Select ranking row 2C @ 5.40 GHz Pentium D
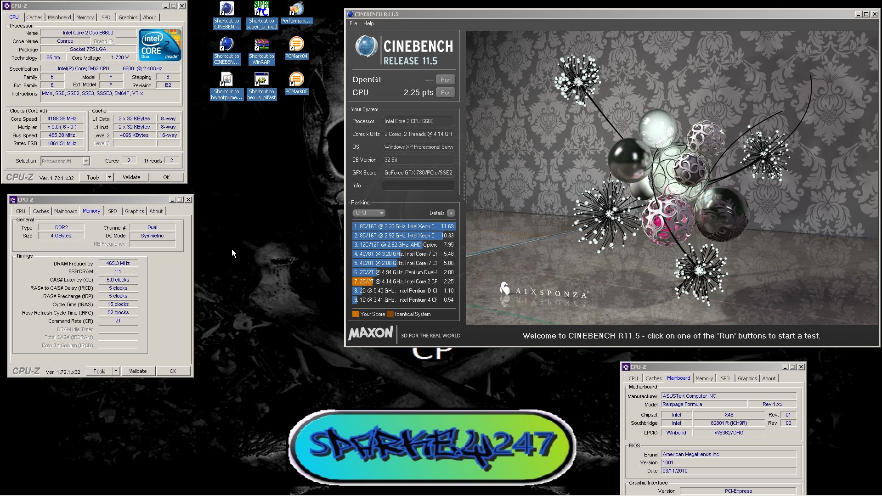The width and height of the screenshot is (882, 496). pyautogui.click(x=404, y=291)
